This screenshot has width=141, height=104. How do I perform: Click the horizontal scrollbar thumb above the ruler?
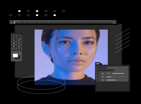click(17, 21)
